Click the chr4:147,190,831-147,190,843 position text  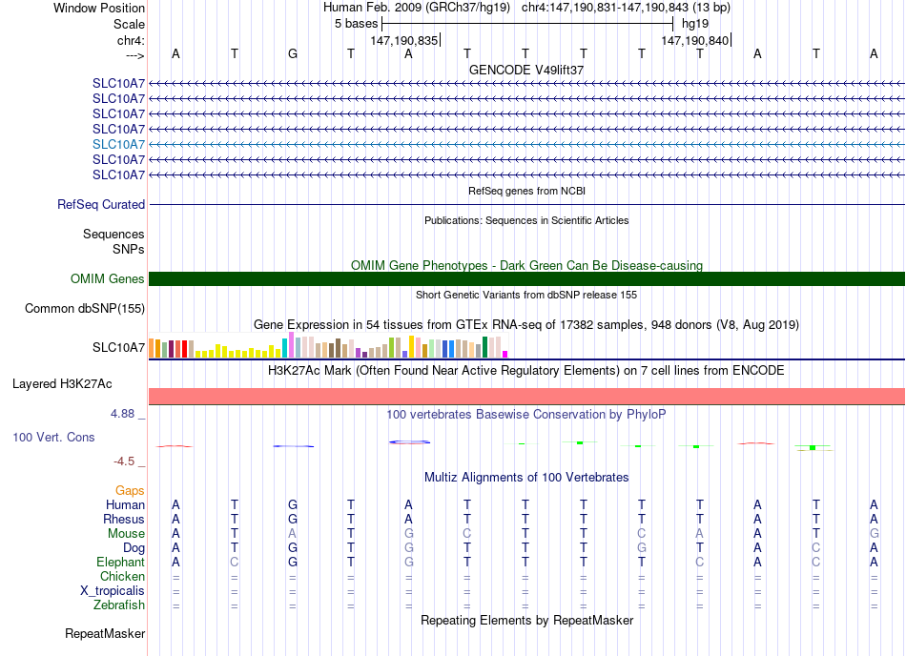626,8
